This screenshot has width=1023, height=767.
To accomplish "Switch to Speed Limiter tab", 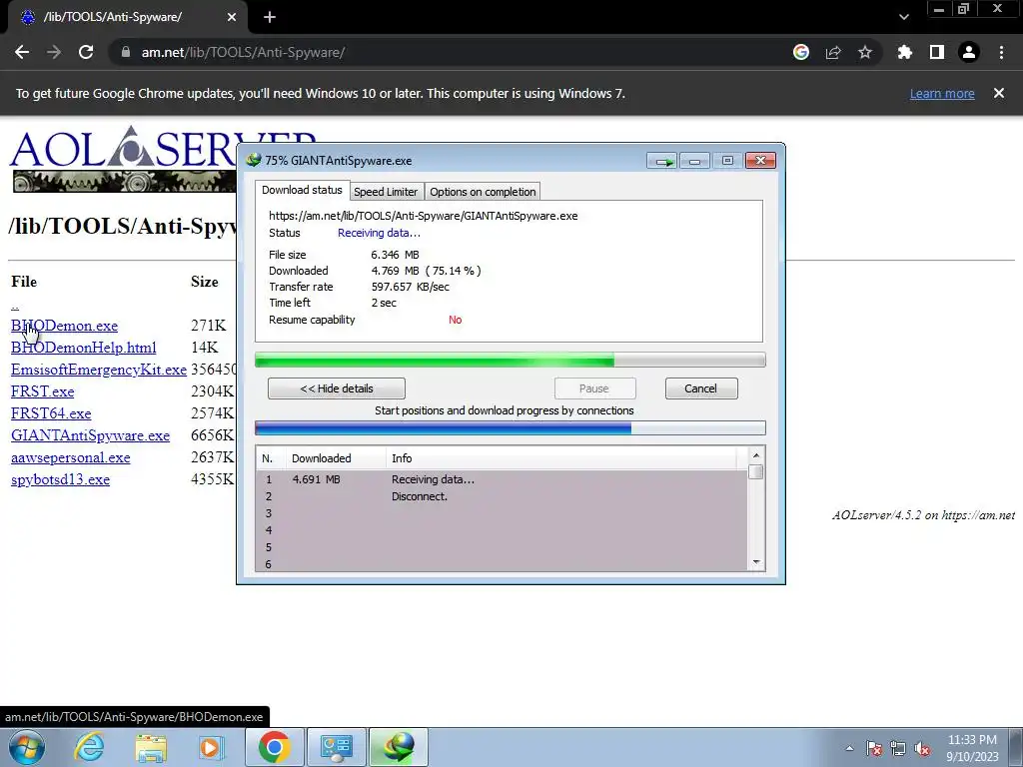I will pyautogui.click(x=386, y=192).
